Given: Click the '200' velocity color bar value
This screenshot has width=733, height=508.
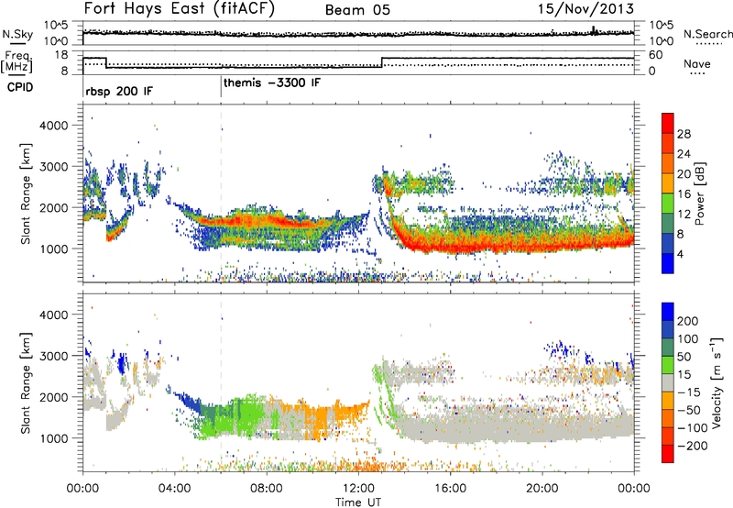Looking at the screenshot, I should 688,321.
